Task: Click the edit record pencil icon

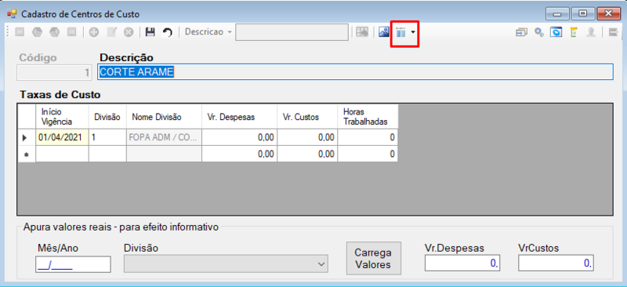Action: [x=111, y=32]
